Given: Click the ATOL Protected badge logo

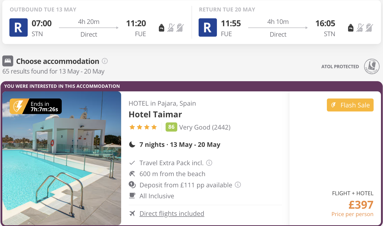Looking at the screenshot, I should coord(372,66).
